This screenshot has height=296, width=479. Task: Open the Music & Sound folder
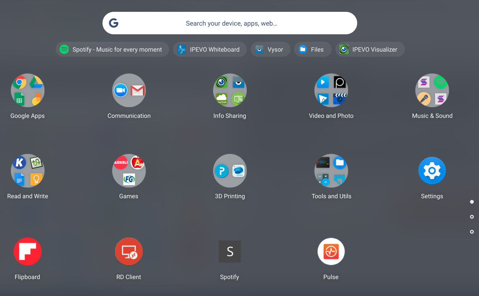click(x=432, y=90)
